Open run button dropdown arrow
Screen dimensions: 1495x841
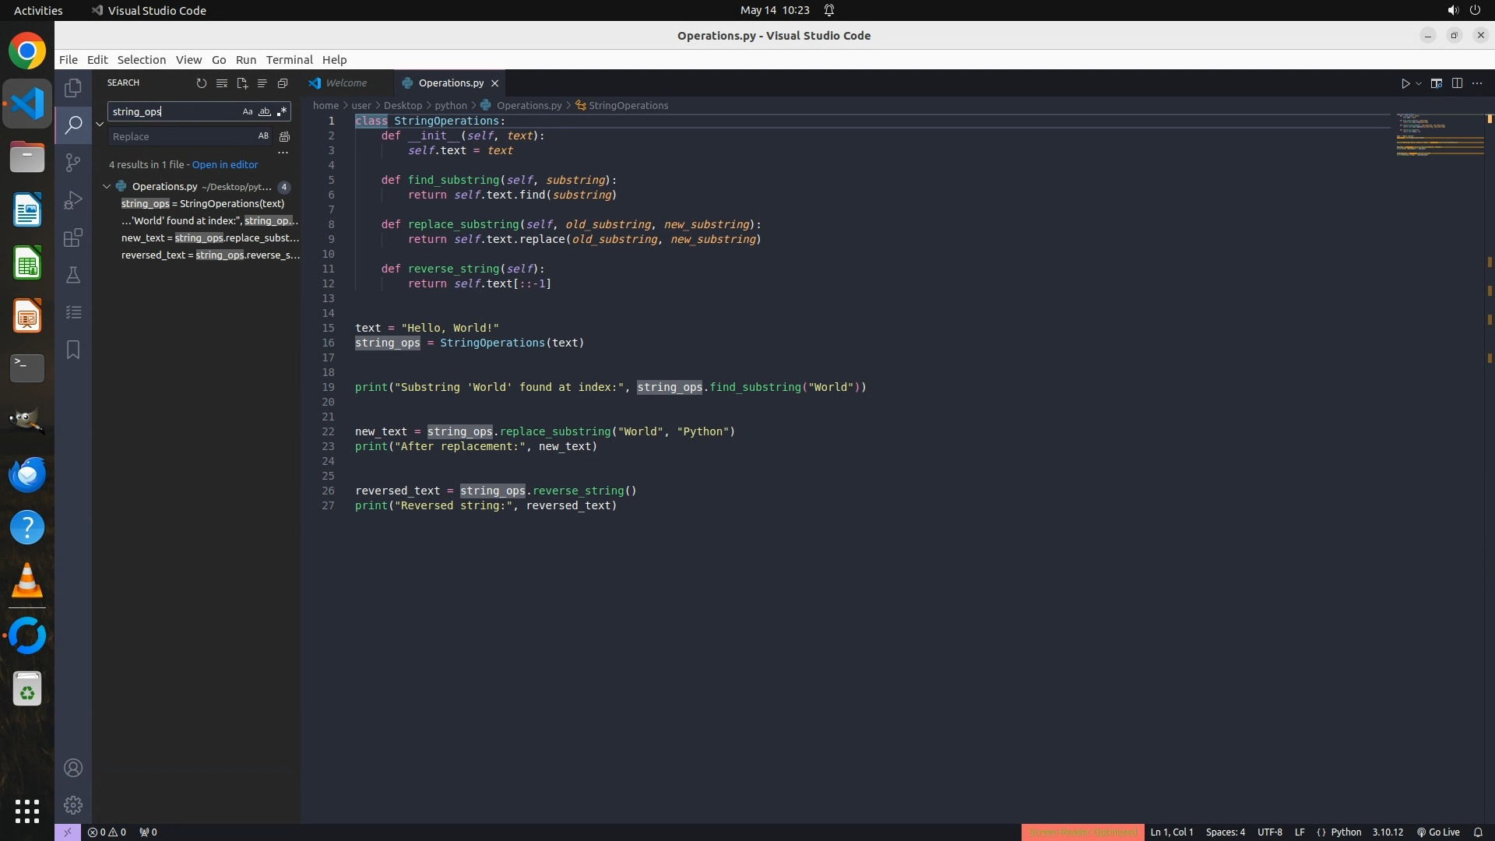1419,83
